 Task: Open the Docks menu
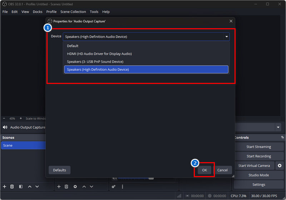point(38,12)
